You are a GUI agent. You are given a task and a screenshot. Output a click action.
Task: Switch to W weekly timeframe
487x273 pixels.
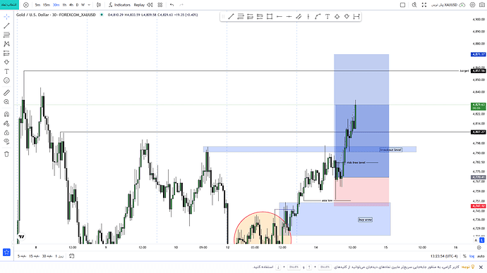point(83,5)
